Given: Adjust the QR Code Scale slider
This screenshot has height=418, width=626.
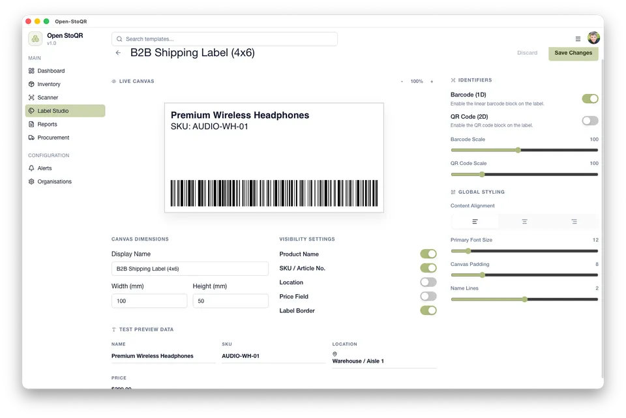Looking at the screenshot, I should (x=524, y=175).
